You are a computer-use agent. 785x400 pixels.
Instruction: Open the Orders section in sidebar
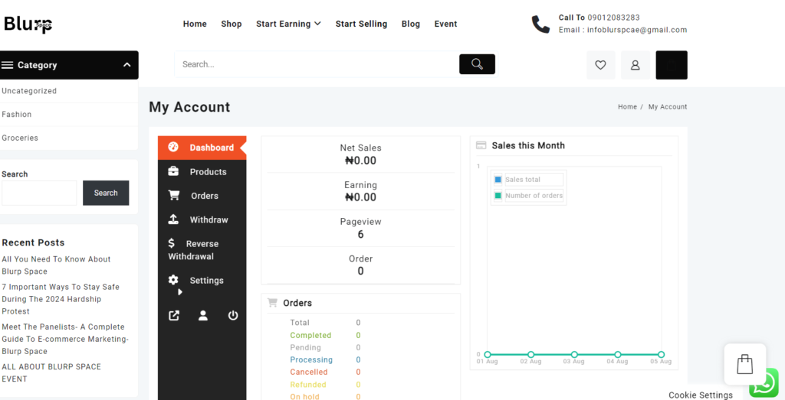pyautogui.click(x=204, y=196)
